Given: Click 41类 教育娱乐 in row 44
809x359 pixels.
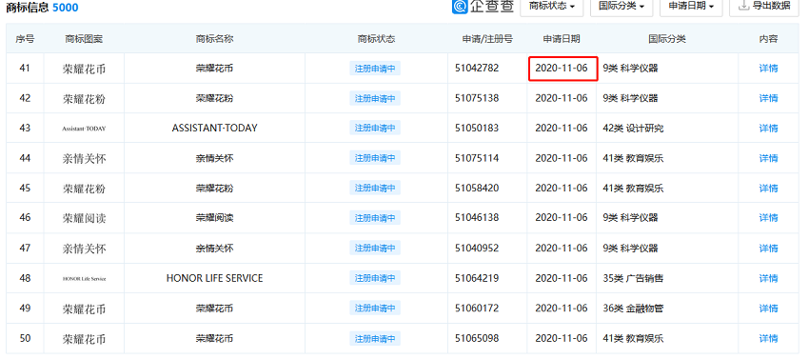Looking at the screenshot, I should click(x=633, y=158).
